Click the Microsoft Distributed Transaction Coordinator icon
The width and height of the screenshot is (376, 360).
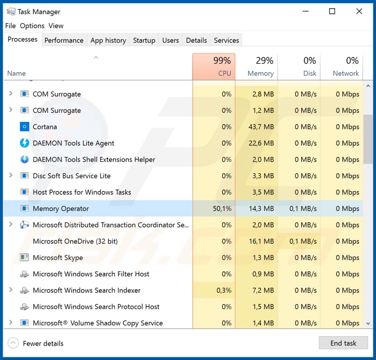(x=24, y=225)
